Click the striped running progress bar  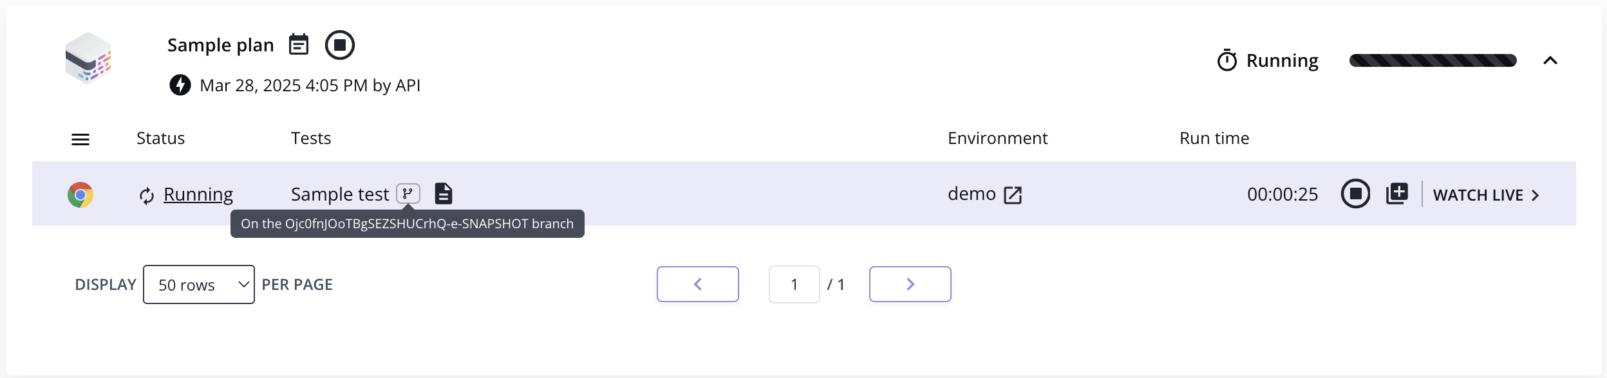point(1433,60)
